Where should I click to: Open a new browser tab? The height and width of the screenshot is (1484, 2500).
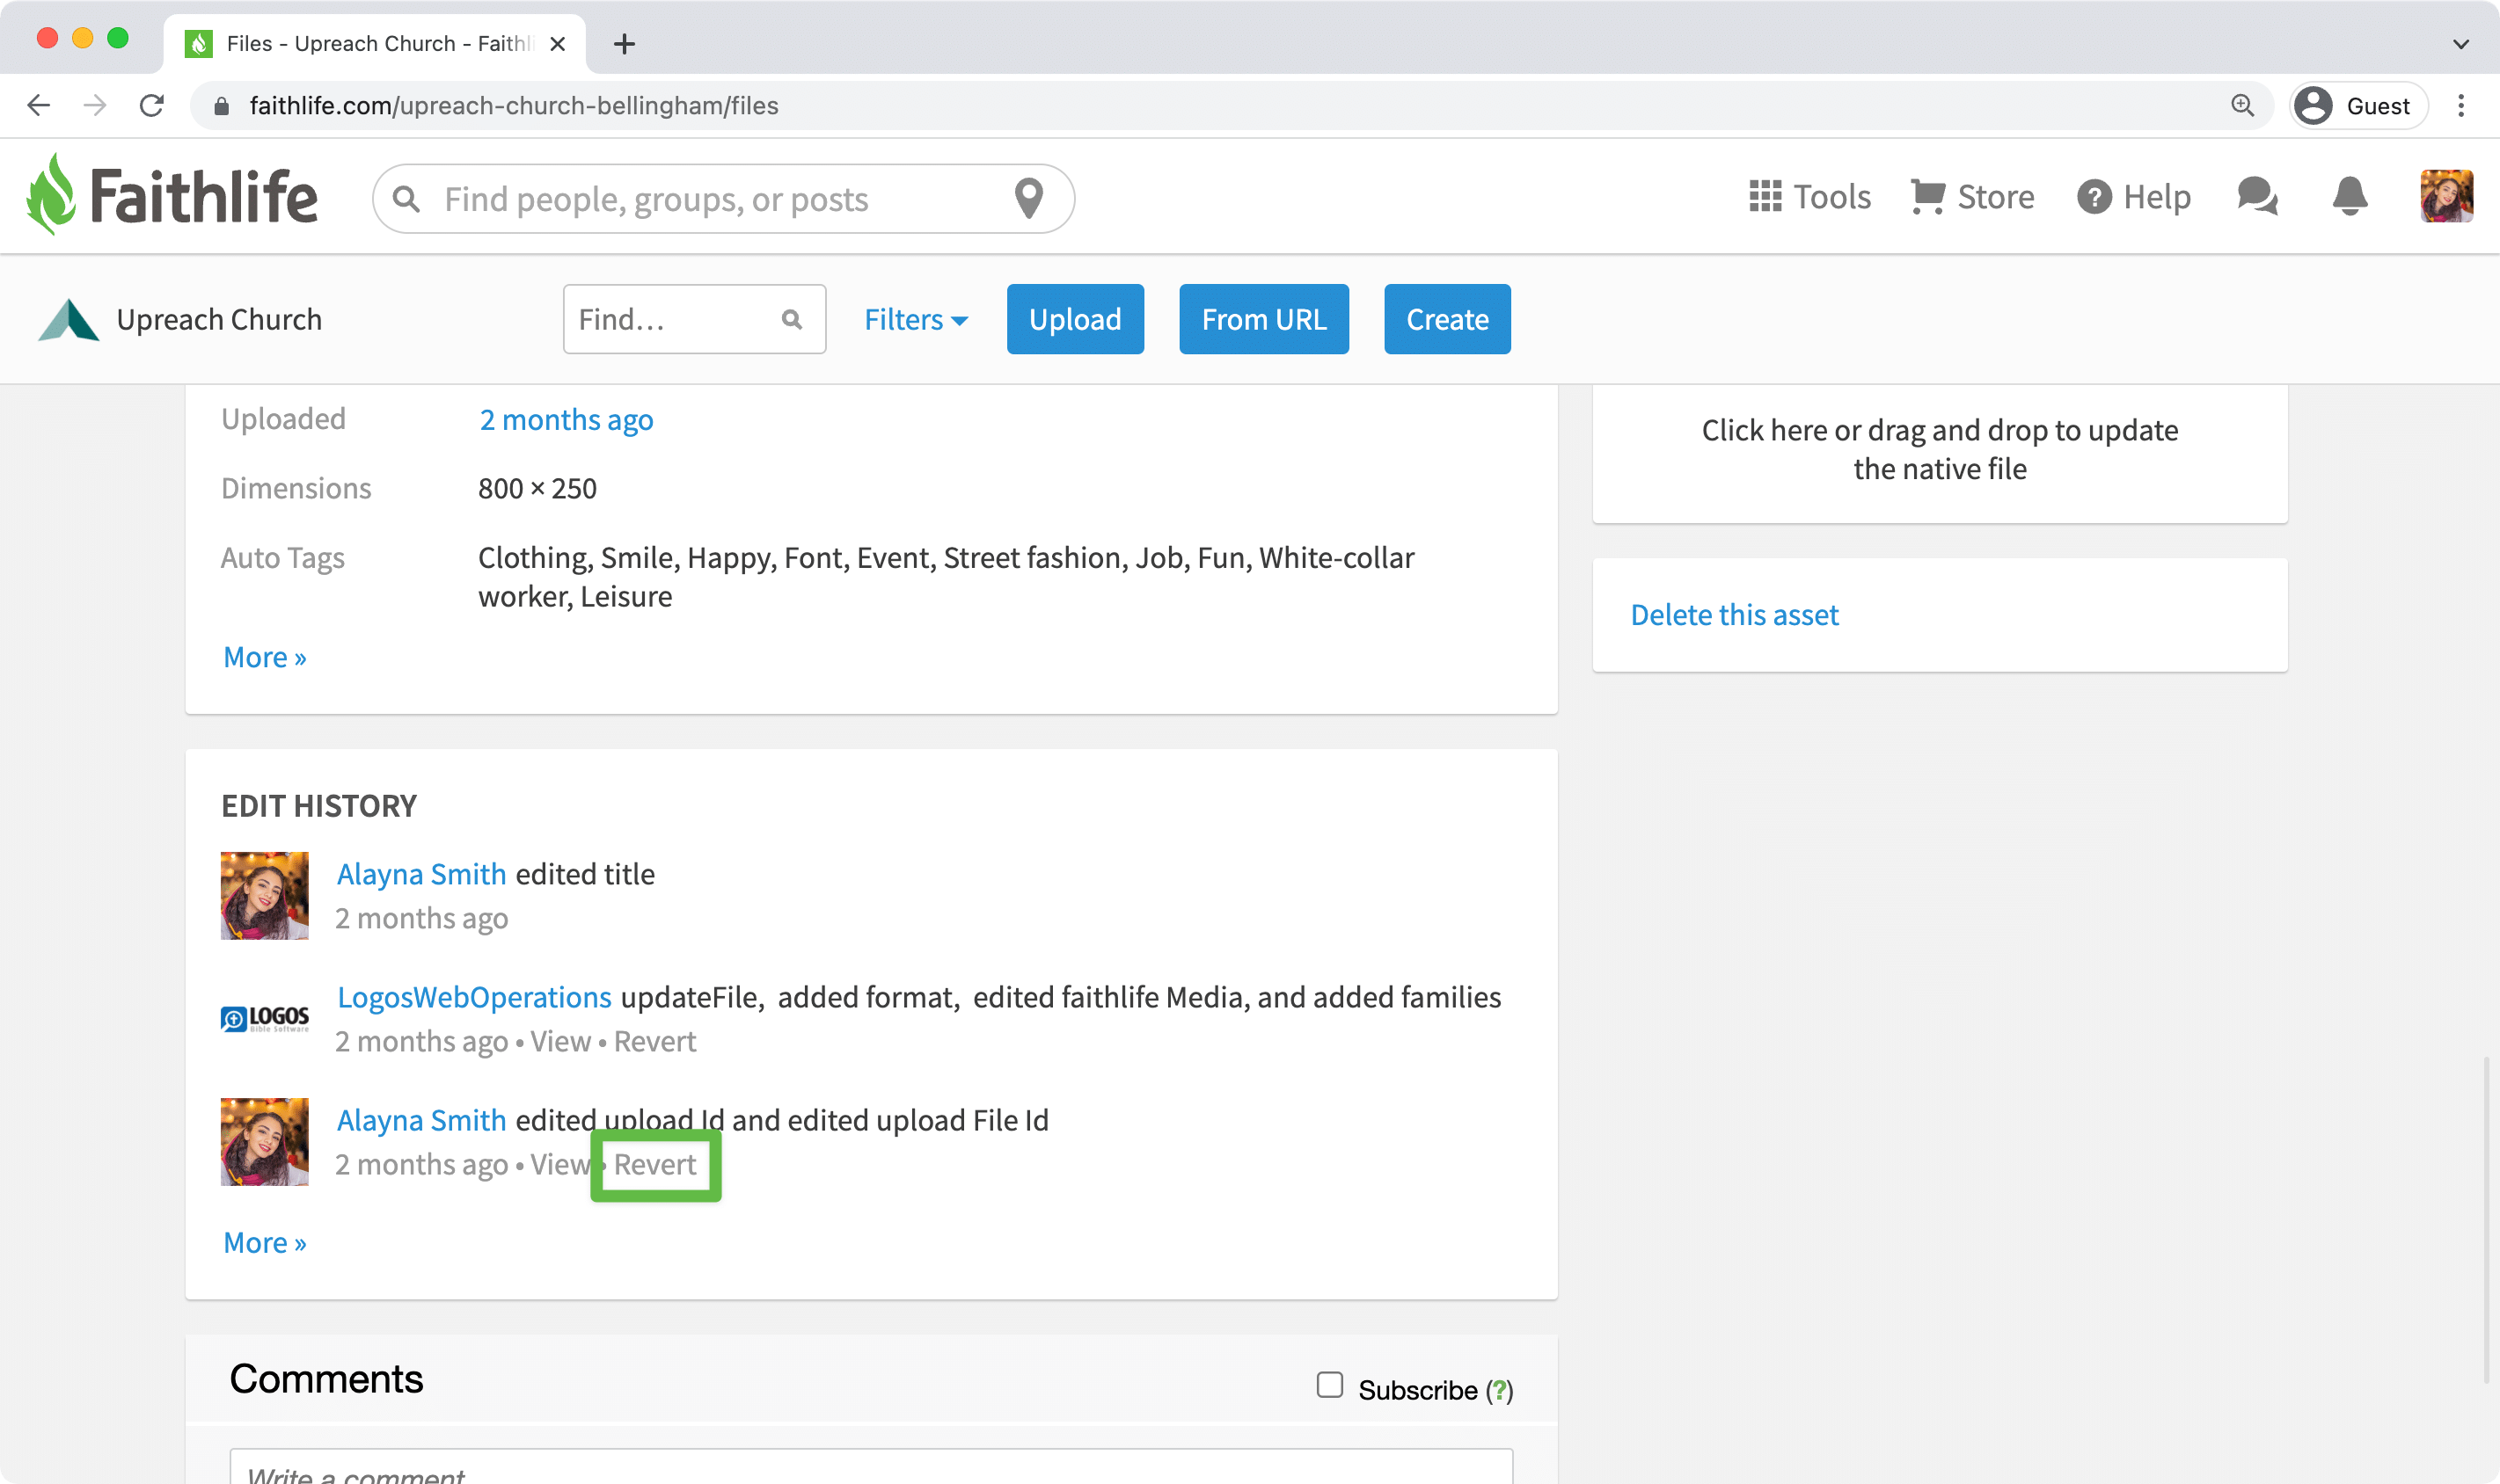[625, 44]
